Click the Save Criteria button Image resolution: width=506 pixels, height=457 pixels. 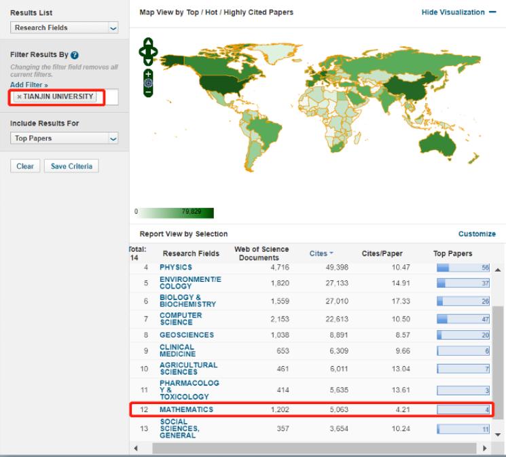pyautogui.click(x=71, y=166)
